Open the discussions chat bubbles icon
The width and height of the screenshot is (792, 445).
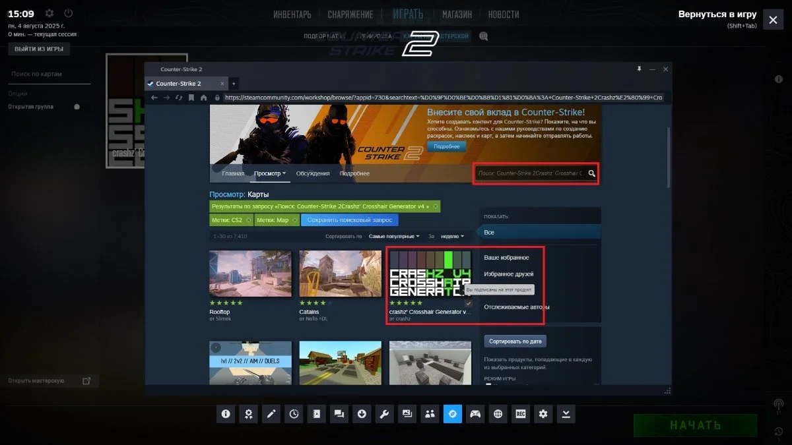[339, 413]
